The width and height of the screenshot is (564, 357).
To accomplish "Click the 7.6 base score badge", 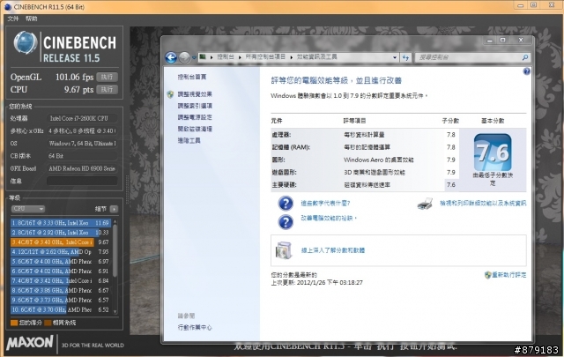I will tap(493, 152).
